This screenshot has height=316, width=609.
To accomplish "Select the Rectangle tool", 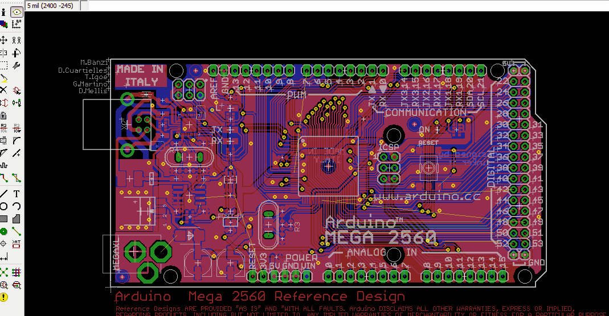I will pos(3,219).
